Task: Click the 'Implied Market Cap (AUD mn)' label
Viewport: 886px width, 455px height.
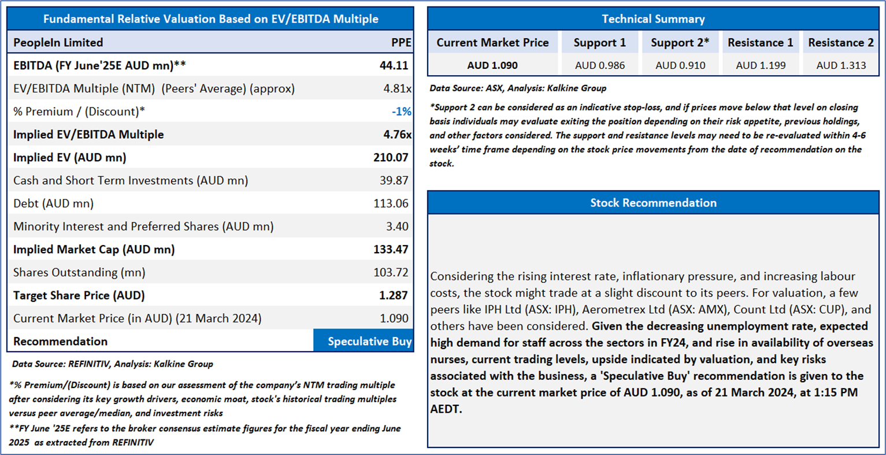Action: 94,250
